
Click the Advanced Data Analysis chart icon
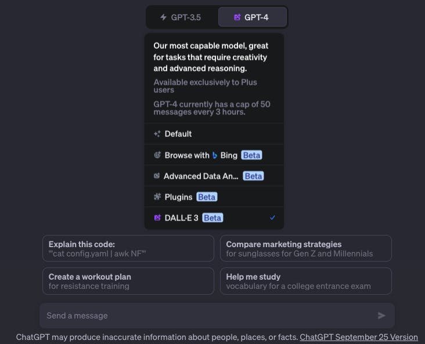[157, 176]
